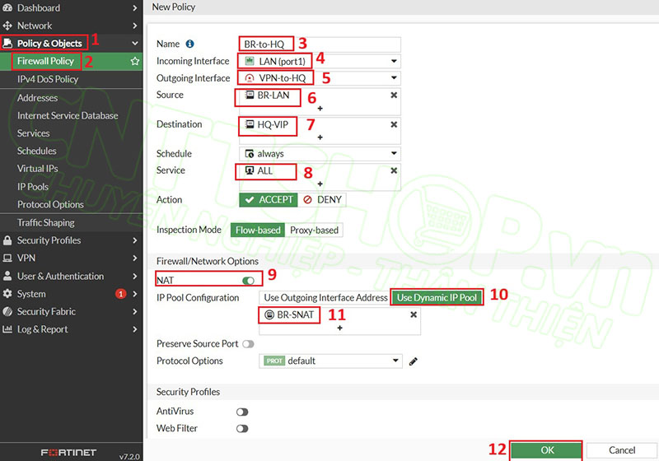Toggle the NAT switch off
Image resolution: width=659 pixels, height=461 pixels.
(x=248, y=281)
